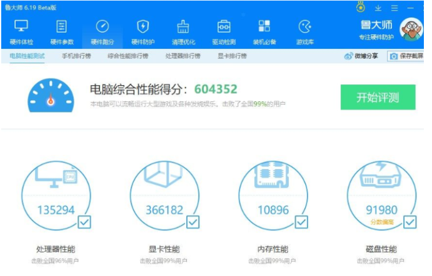Click the 击败全国99%用户 text under 磁盘性能
Screen dimensions: 432x276
click(x=381, y=261)
